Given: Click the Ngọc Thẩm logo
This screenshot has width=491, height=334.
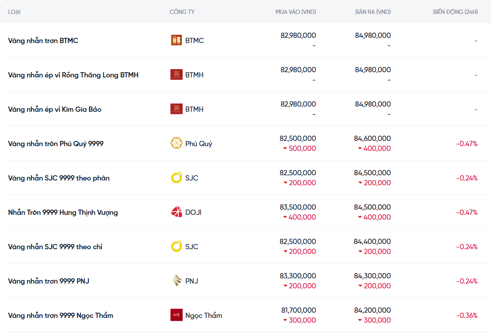Looking at the screenshot, I should [x=176, y=315].
